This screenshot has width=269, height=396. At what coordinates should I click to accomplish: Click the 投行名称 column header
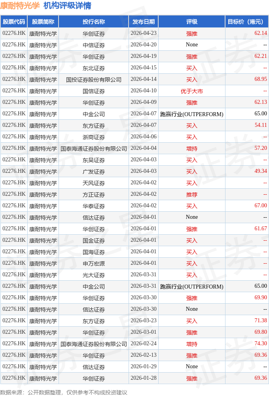click(93, 22)
